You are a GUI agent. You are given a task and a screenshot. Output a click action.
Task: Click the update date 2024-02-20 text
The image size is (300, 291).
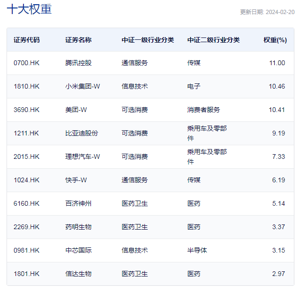click(280, 12)
